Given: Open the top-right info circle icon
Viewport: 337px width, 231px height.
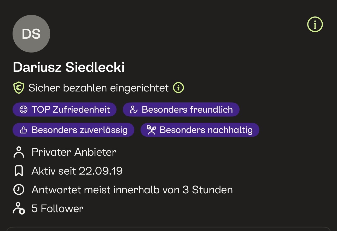Looking at the screenshot, I should click(x=315, y=25).
